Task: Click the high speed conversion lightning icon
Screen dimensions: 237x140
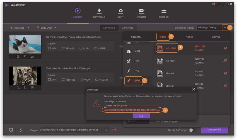Action: 21,130
